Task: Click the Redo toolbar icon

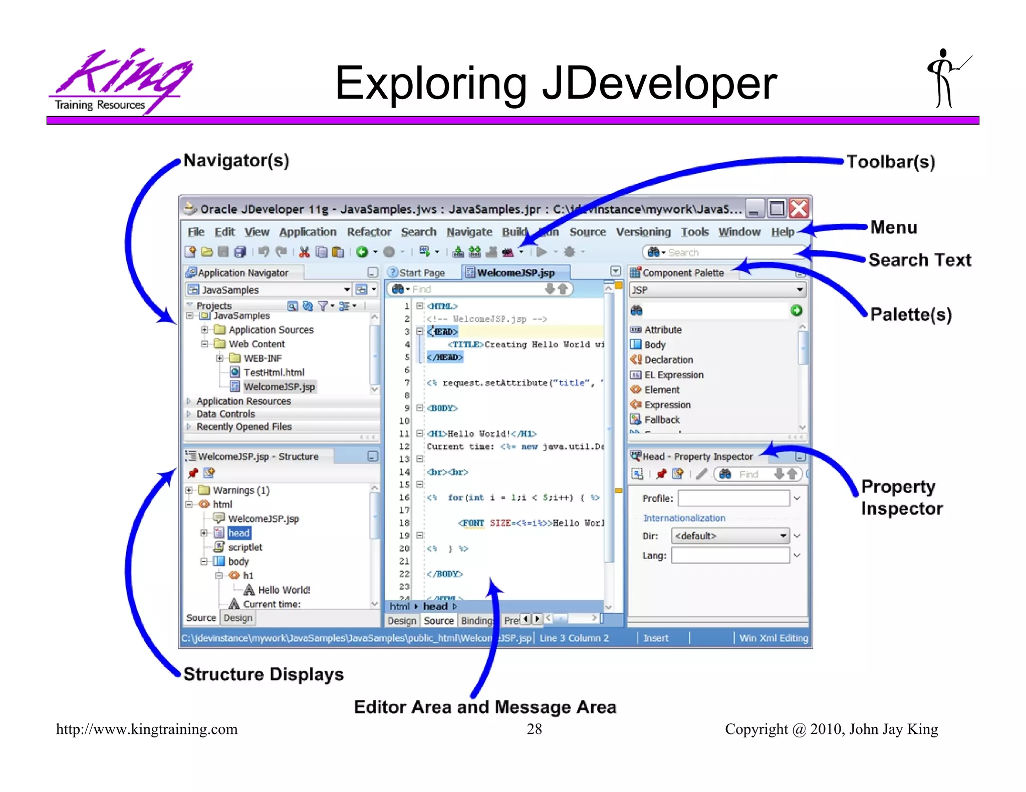Action: coord(281,252)
